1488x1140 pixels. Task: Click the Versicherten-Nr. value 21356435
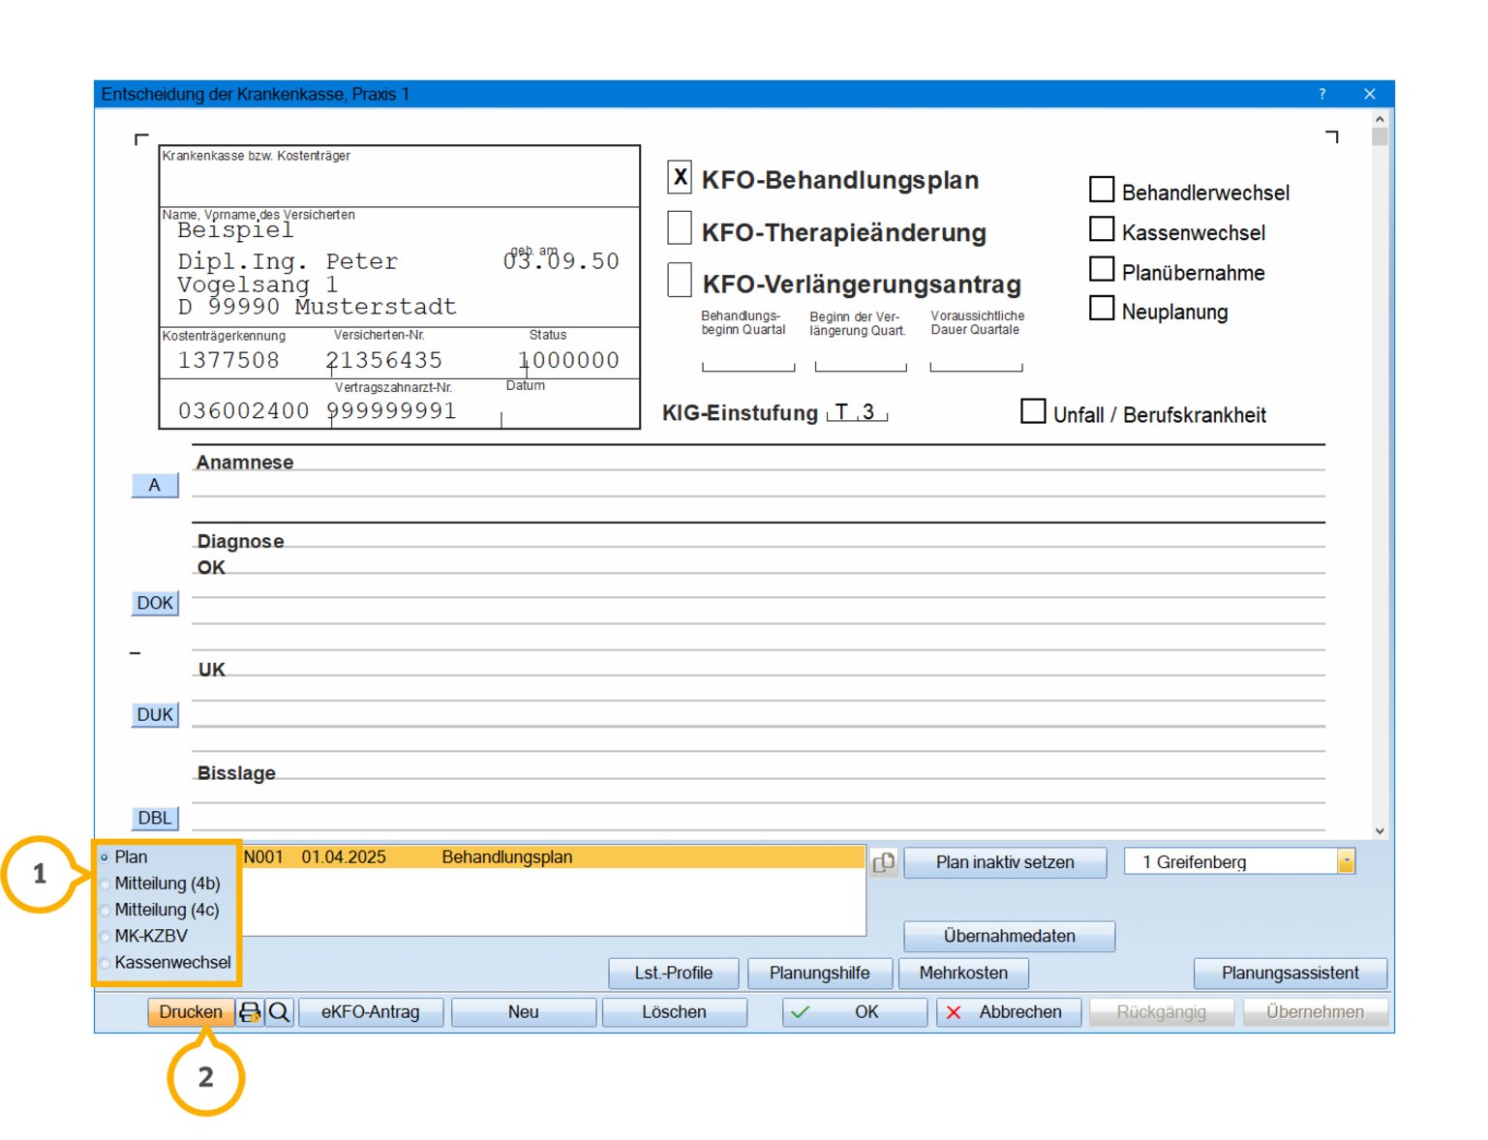384,361
